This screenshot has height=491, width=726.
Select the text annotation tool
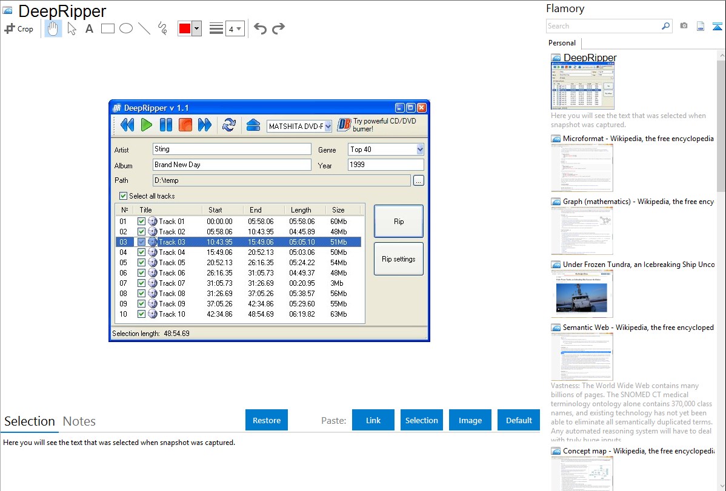coord(89,28)
